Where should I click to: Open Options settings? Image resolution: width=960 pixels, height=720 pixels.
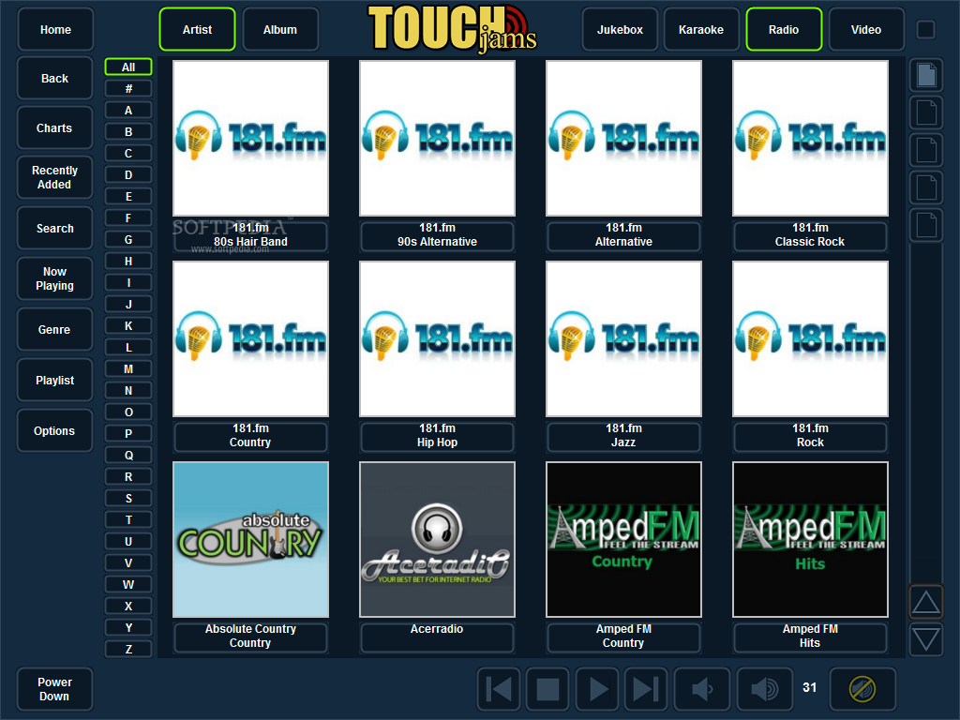pos(55,431)
